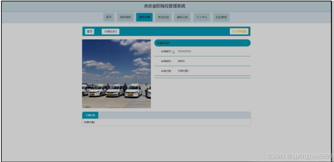Switch to the 通知公告 tab

pos(182,17)
